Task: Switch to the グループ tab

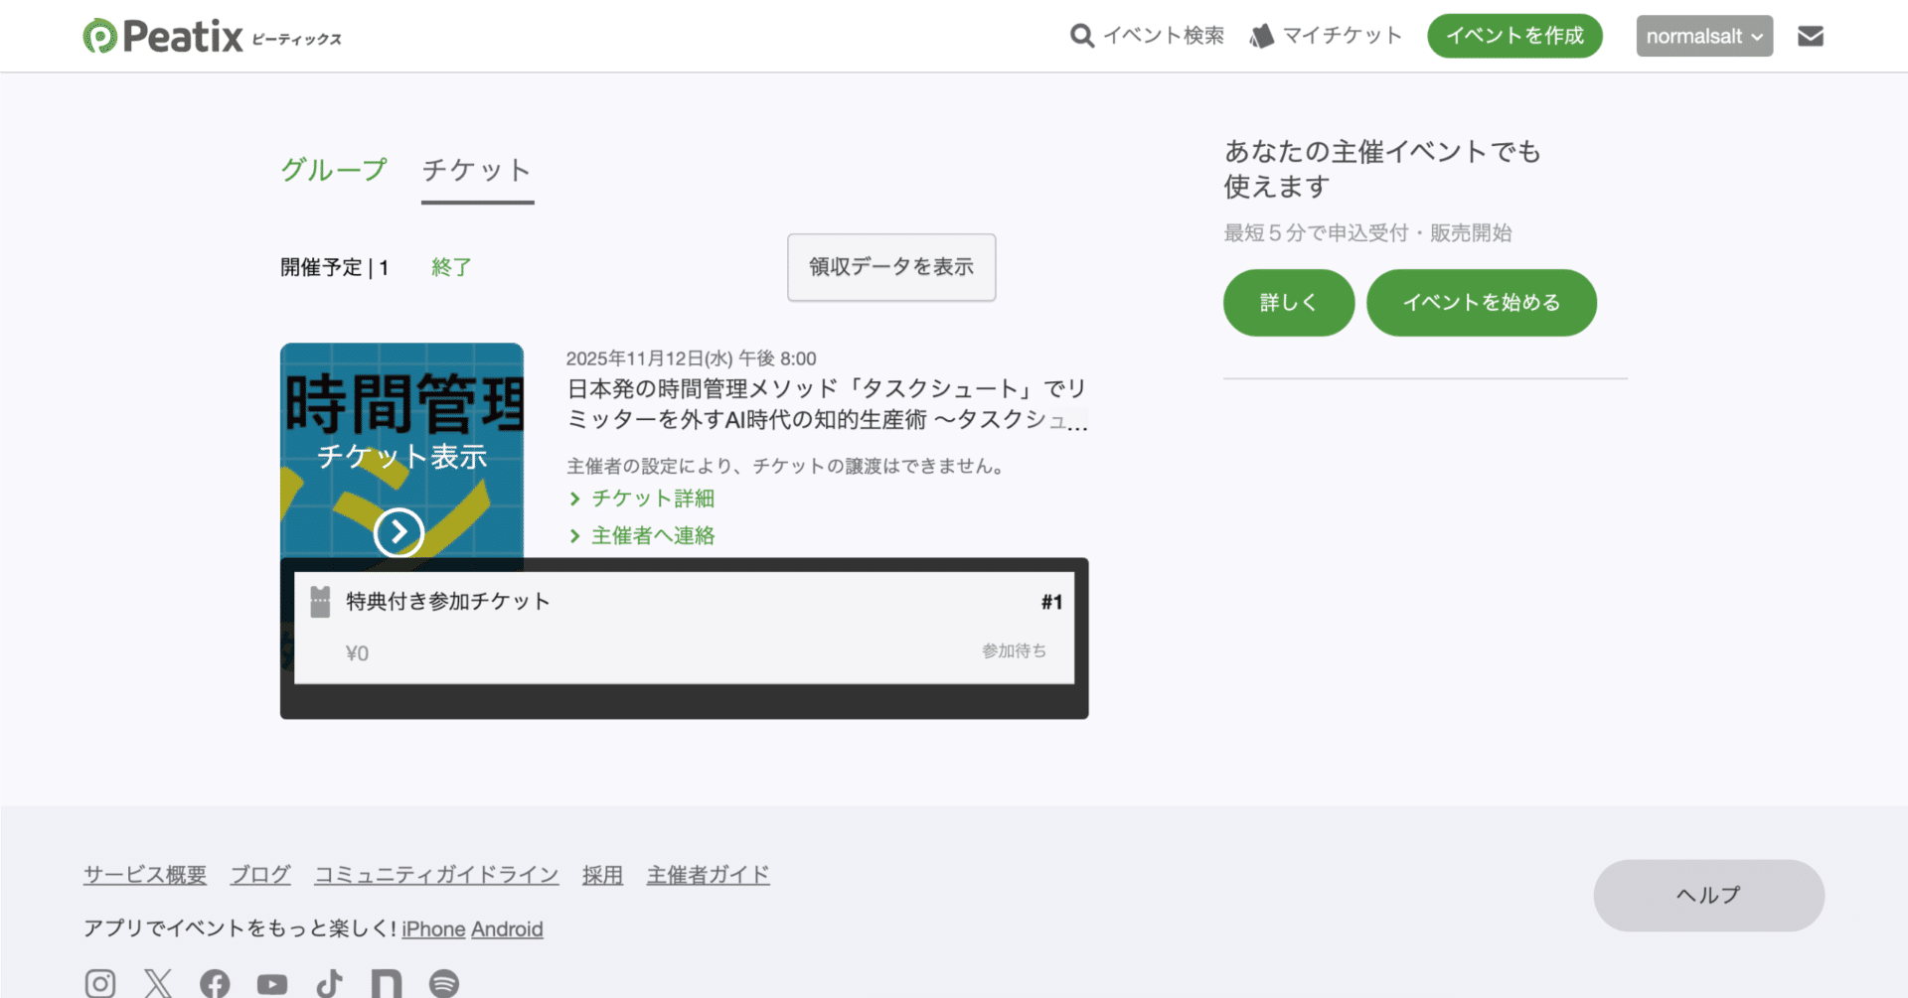Action: [x=333, y=169]
